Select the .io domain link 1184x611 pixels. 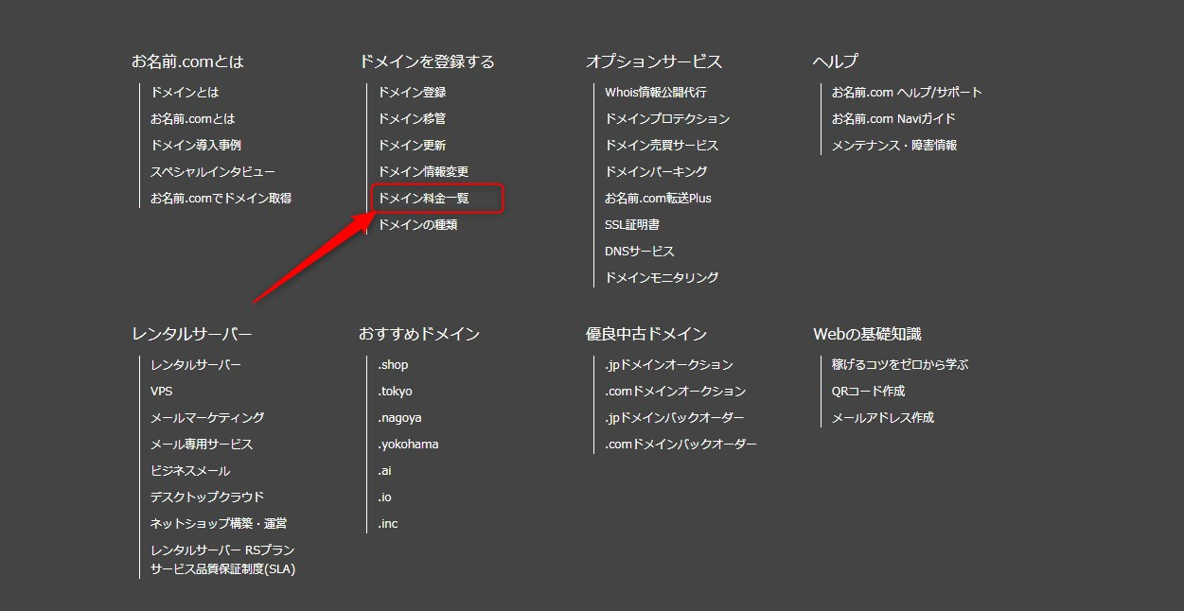click(384, 498)
